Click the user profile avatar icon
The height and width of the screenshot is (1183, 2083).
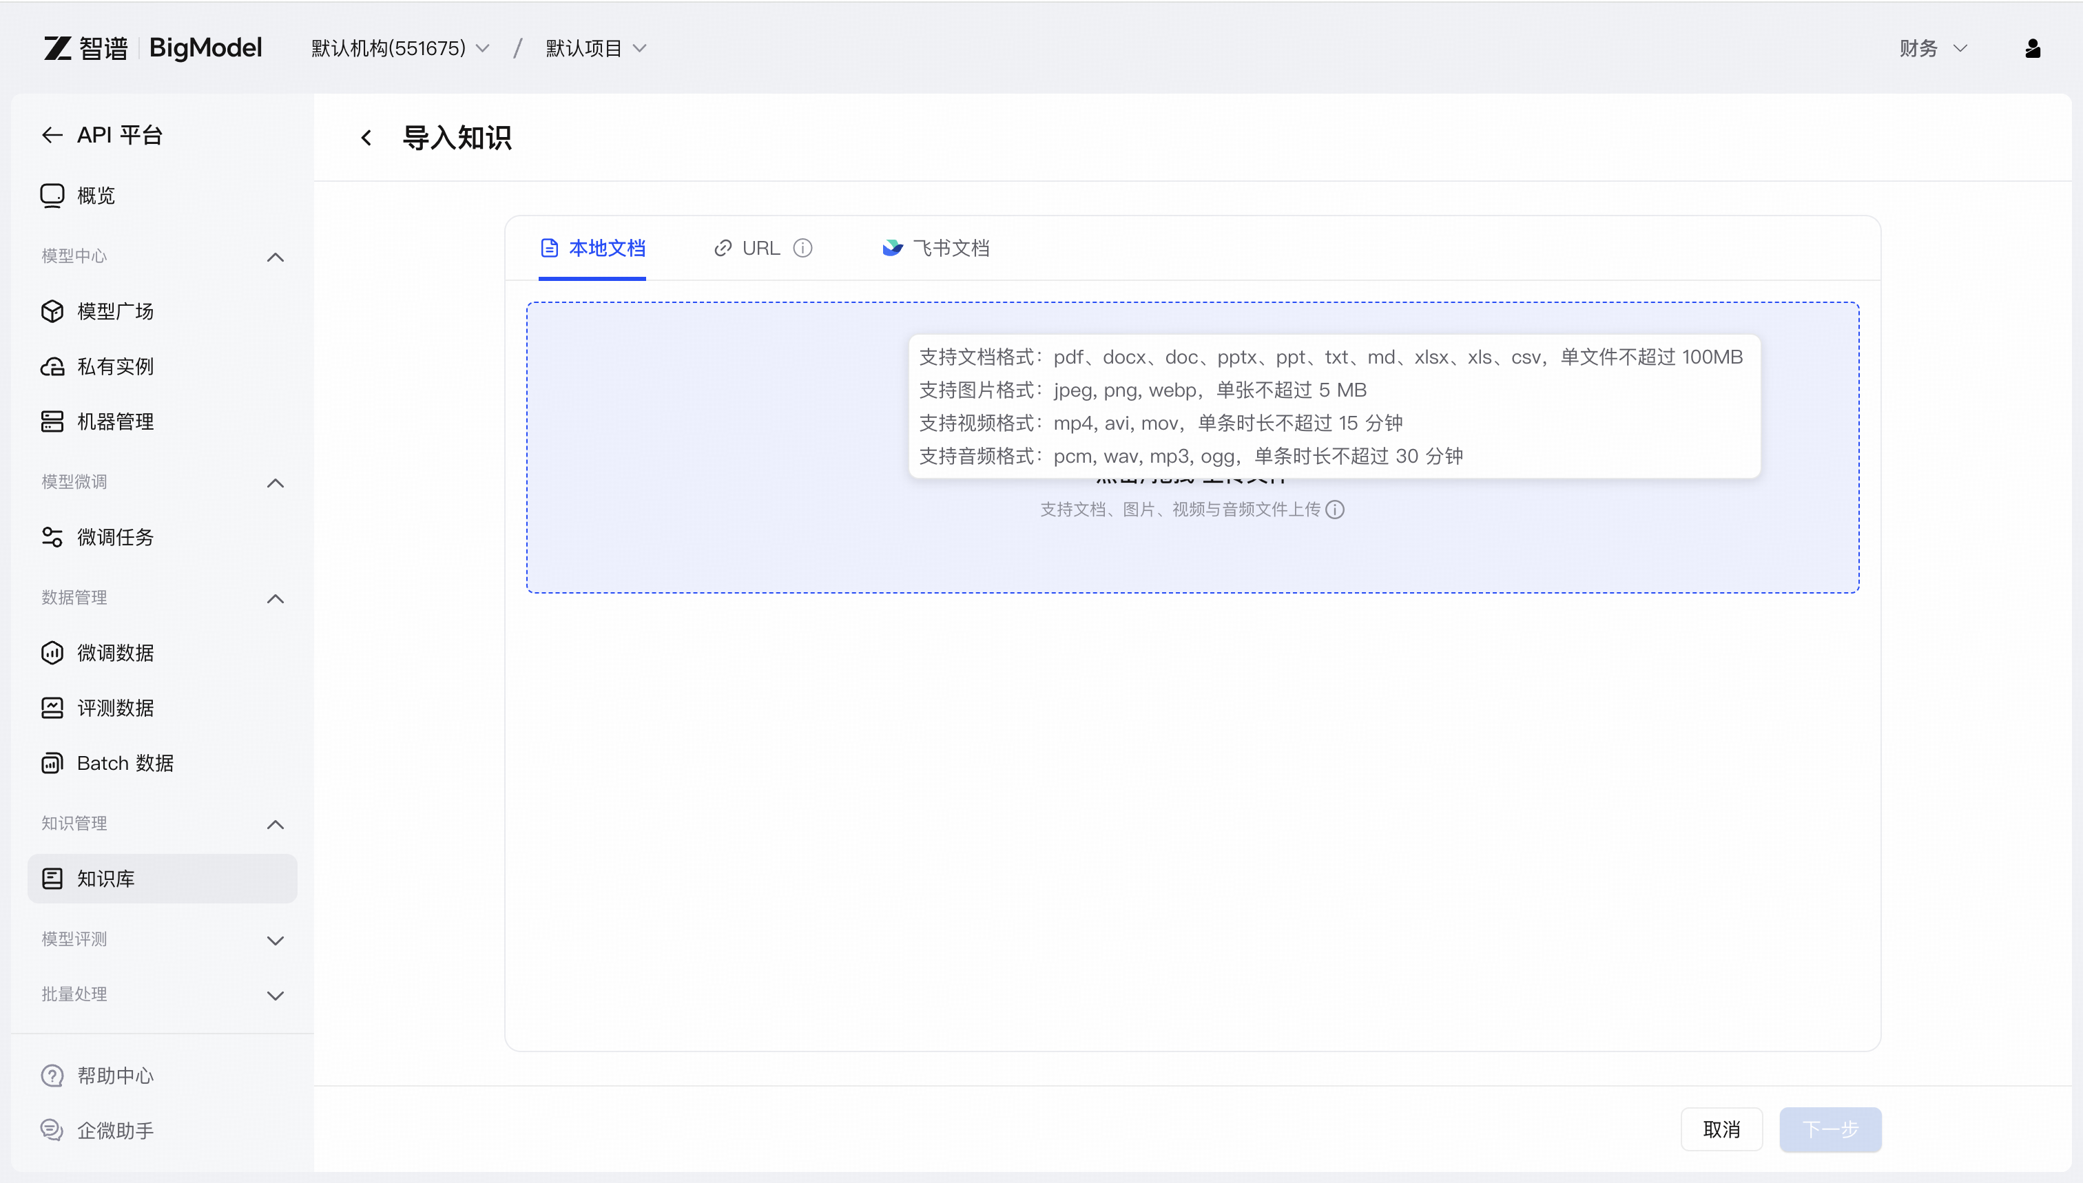[x=2032, y=49]
